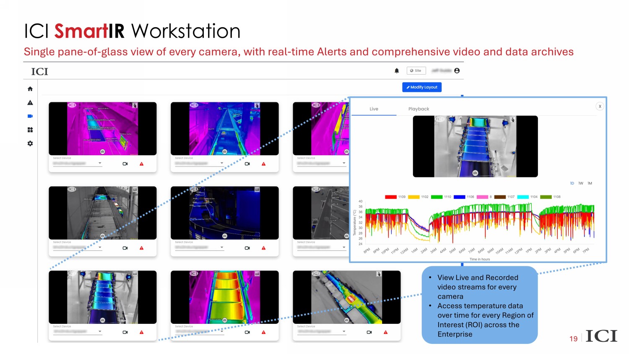
Task: Click the red alert triangle under the top-left camera
Action: [x=142, y=164]
